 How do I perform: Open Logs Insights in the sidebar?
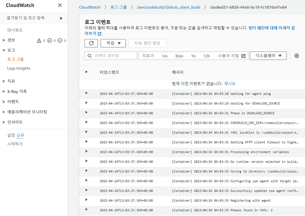(x=19, y=68)
